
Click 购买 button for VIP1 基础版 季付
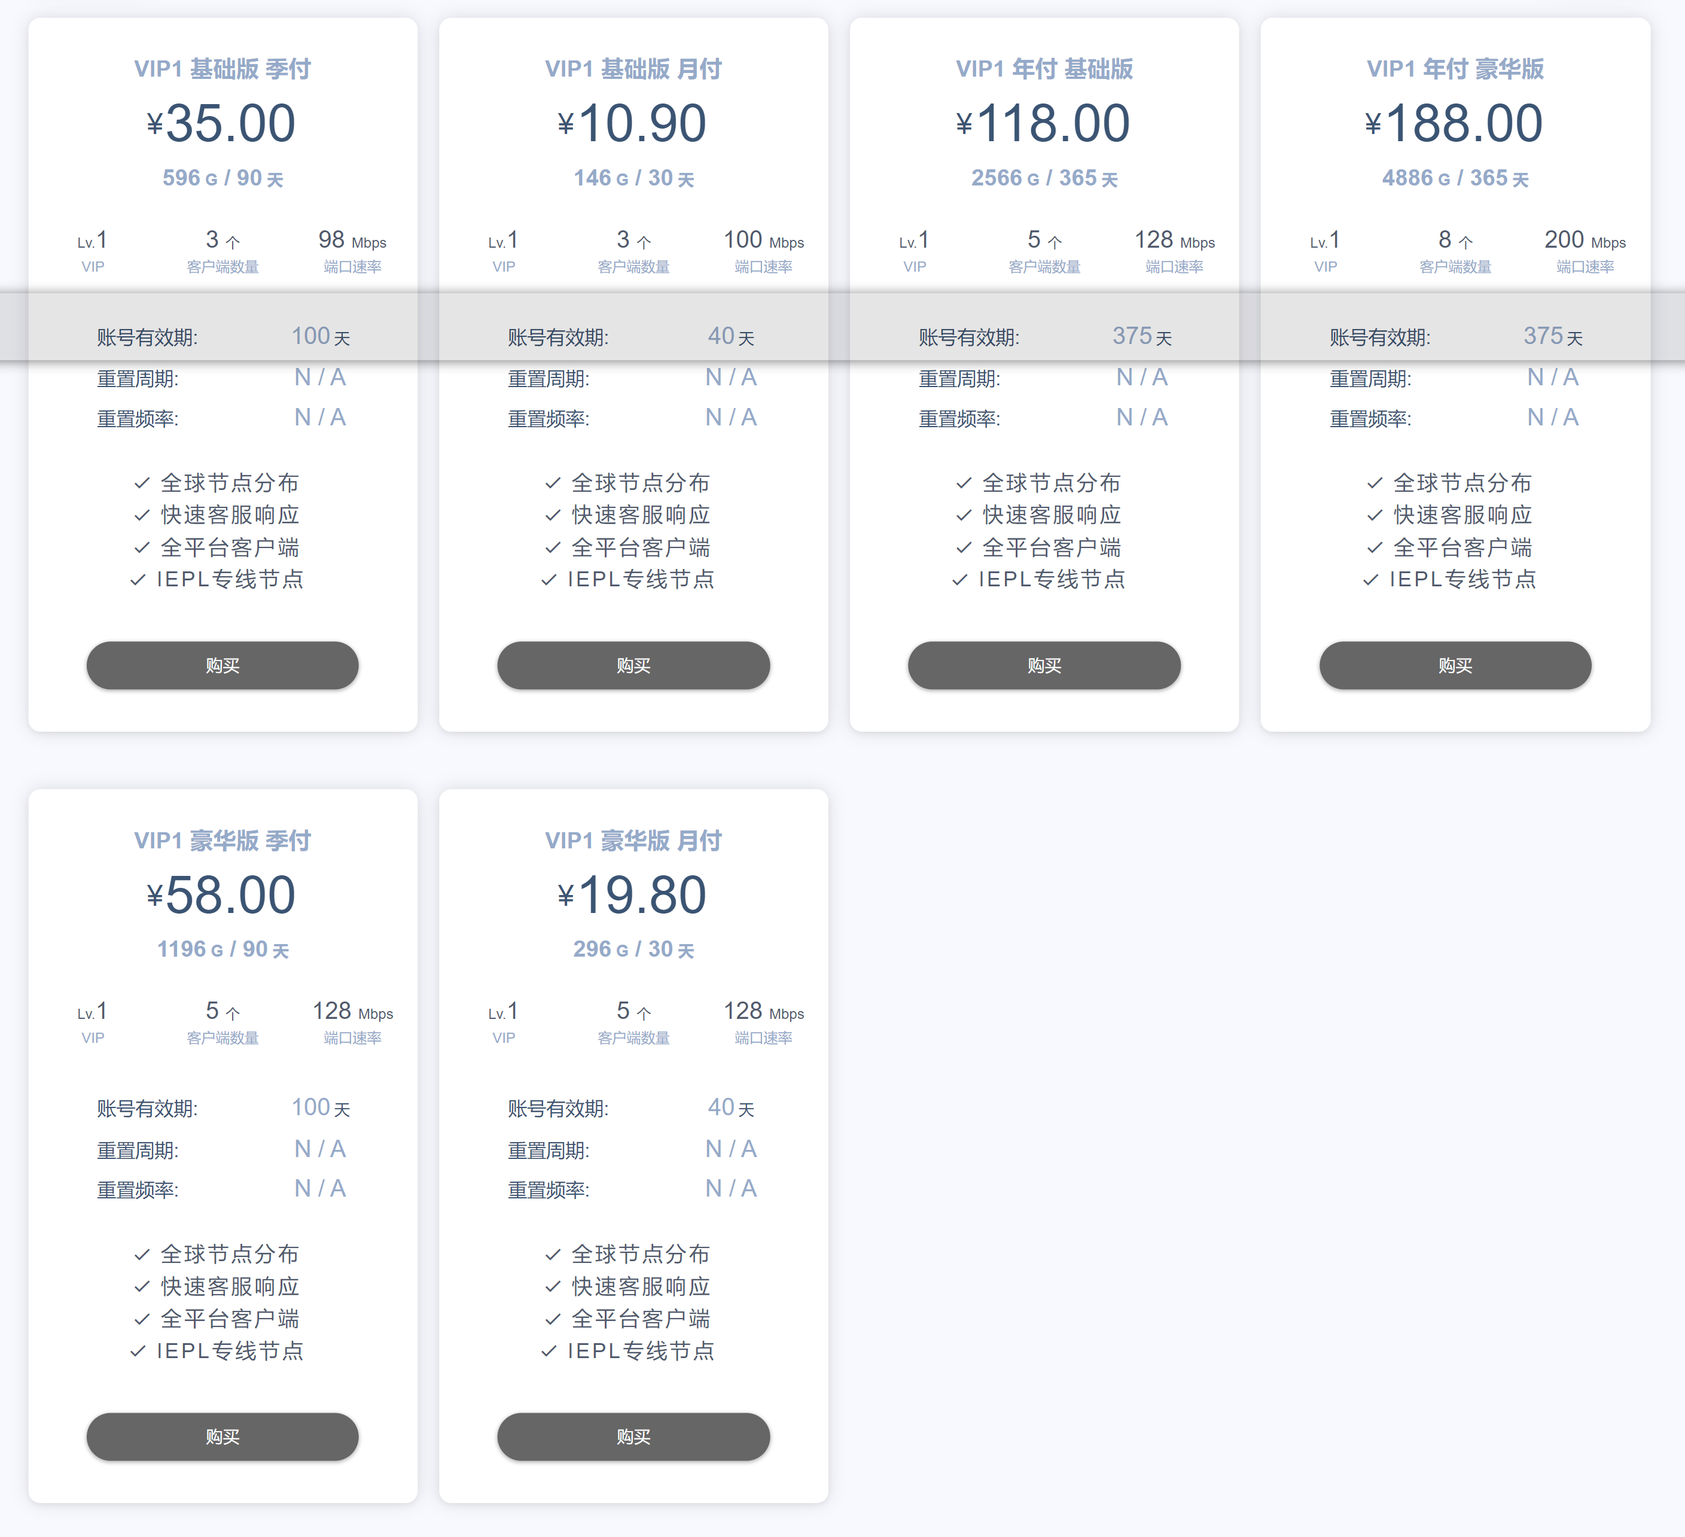click(x=223, y=665)
